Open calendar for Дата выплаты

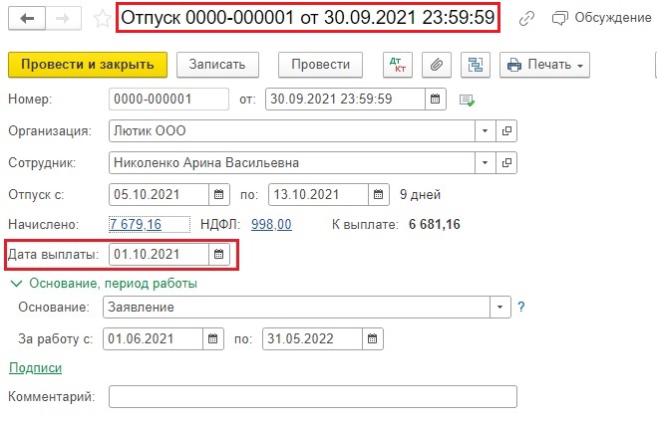[x=219, y=254]
